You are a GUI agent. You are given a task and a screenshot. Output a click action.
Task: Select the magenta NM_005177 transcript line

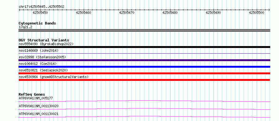click(144, 101)
